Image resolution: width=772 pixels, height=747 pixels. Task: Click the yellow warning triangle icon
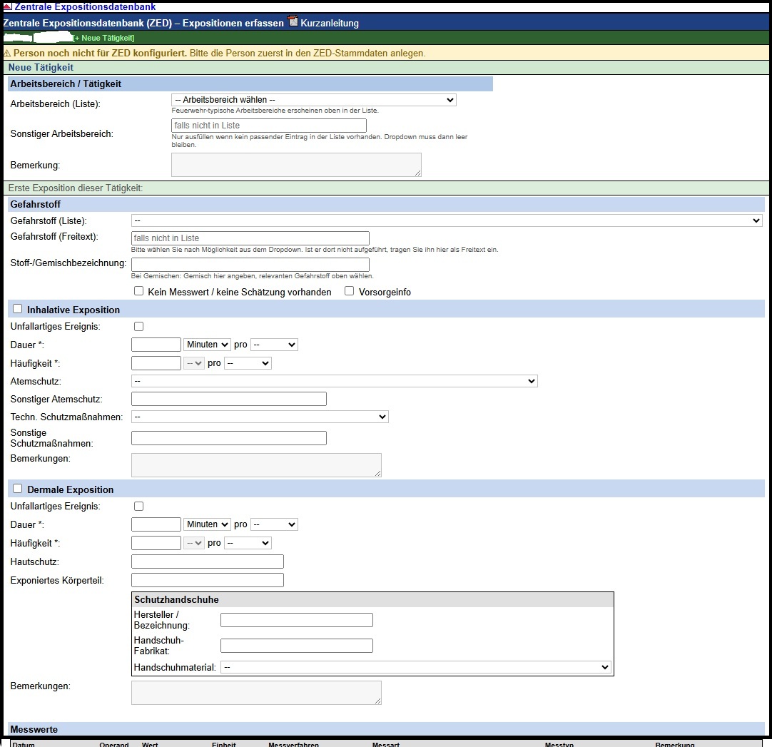tap(7, 54)
